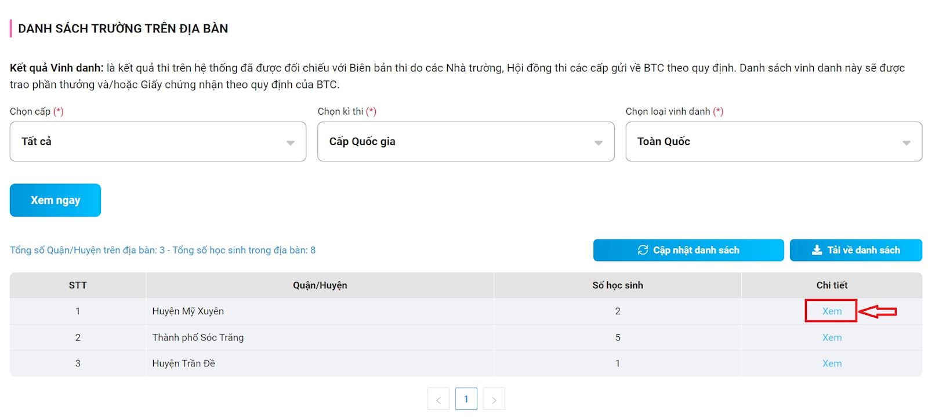
Task: Click the Chọn cấp field label
Action: click(37, 111)
